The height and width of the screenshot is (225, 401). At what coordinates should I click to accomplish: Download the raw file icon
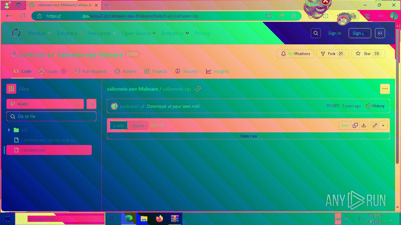click(x=364, y=125)
